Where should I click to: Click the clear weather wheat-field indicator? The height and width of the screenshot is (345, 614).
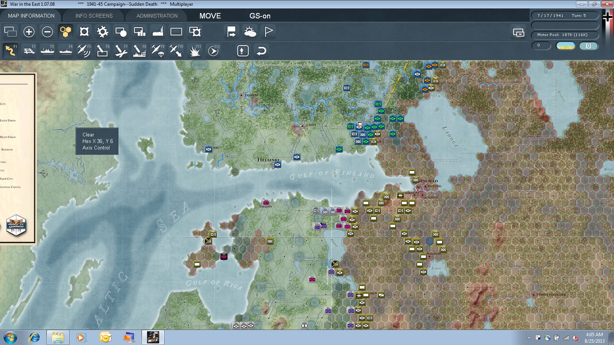pyautogui.click(x=566, y=46)
